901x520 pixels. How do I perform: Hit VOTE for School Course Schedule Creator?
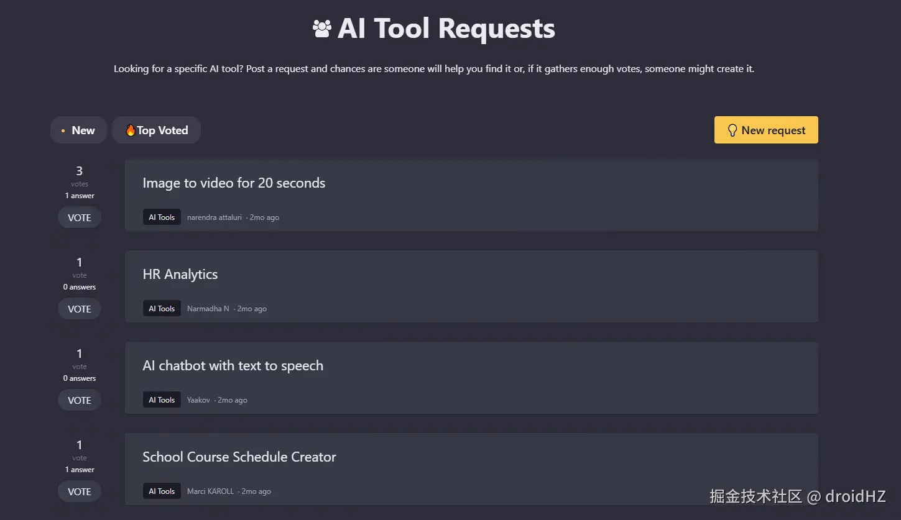80,492
